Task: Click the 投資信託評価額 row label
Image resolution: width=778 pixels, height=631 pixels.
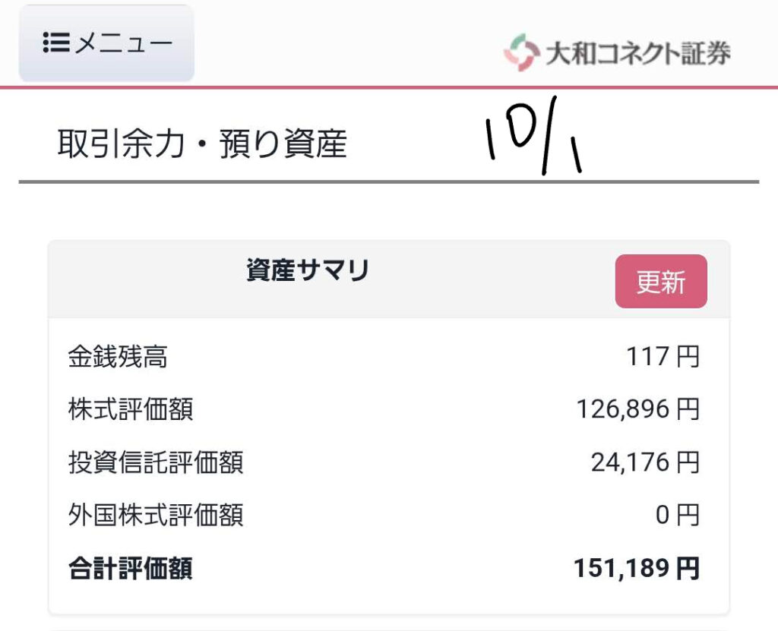Action: (156, 462)
